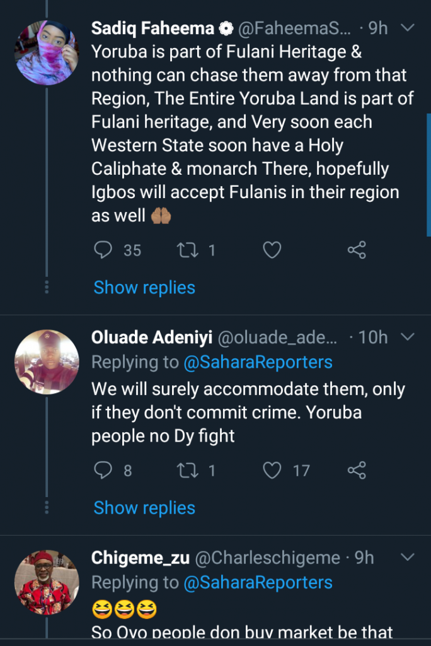This screenshot has height=646, width=431.
Task: Show replies under Sadiq Faheema's tweet
Action: coord(144,288)
